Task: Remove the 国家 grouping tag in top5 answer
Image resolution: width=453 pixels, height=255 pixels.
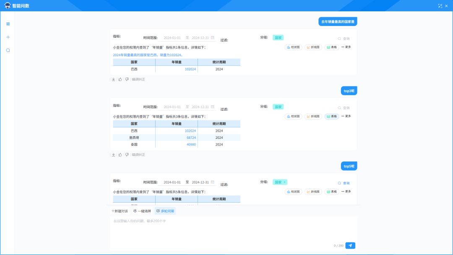Action: pos(284,182)
